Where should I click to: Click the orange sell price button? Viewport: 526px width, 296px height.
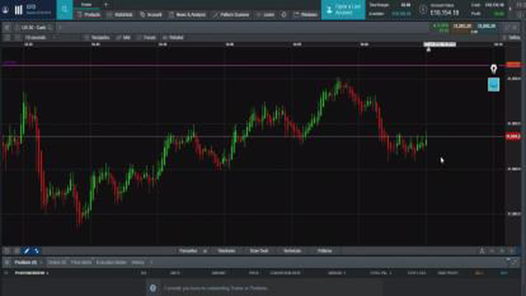coord(462,28)
